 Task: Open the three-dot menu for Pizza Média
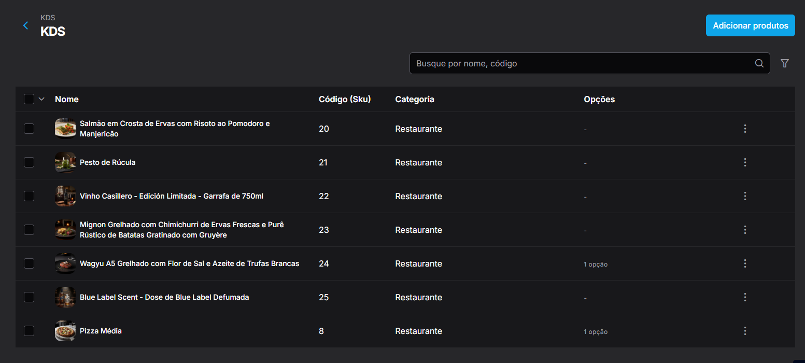coord(745,331)
